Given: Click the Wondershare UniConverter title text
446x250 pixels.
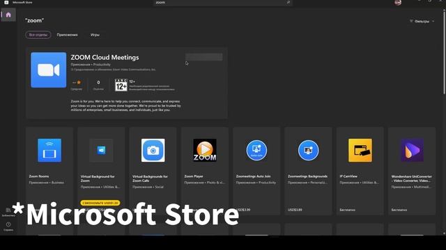Looking at the screenshot, I should point(412,178).
